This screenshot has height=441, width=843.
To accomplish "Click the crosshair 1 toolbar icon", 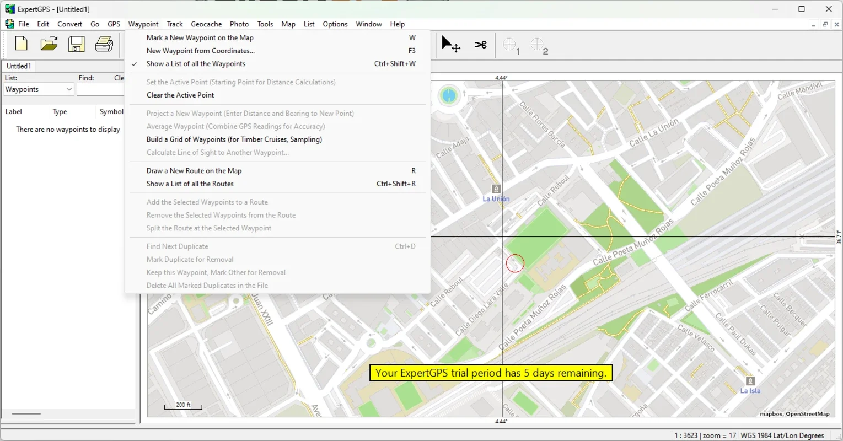I will pyautogui.click(x=511, y=46).
